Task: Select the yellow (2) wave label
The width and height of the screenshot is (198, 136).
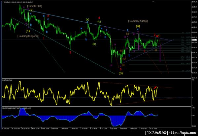Action: [31, 10]
